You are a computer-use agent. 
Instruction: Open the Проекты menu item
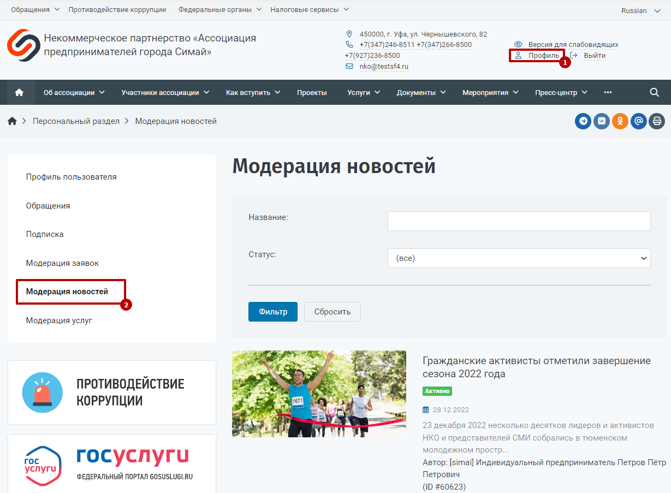click(312, 92)
